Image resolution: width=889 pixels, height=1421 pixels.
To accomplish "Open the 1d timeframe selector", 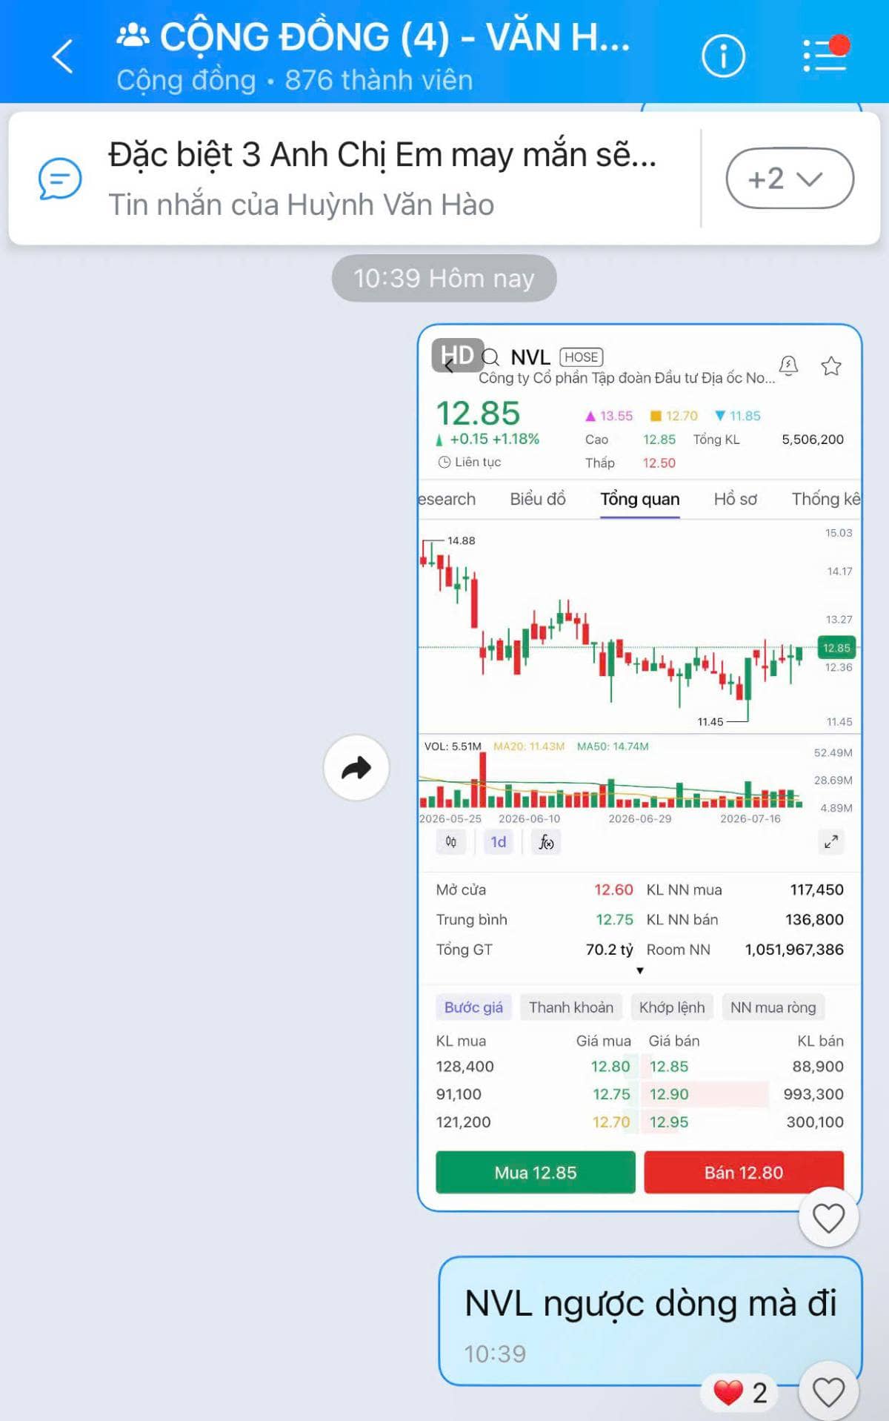I will [x=499, y=842].
